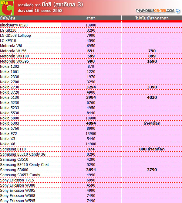Image resolution: width=182 pixels, height=203 pixels.
Task: Select the Nokia 1661 model name
Action: (10, 72)
